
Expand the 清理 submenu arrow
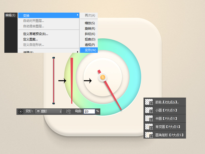click(77, 52)
